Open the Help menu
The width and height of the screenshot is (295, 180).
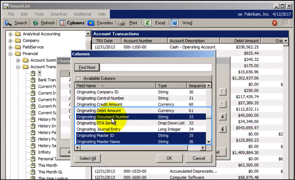[x=102, y=14]
